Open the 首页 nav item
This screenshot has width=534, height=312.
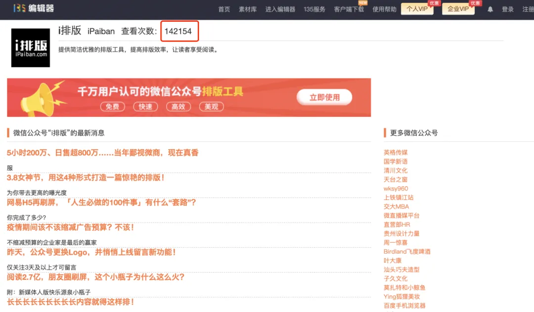224,9
